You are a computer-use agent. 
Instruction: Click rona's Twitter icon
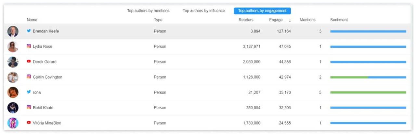(29, 92)
